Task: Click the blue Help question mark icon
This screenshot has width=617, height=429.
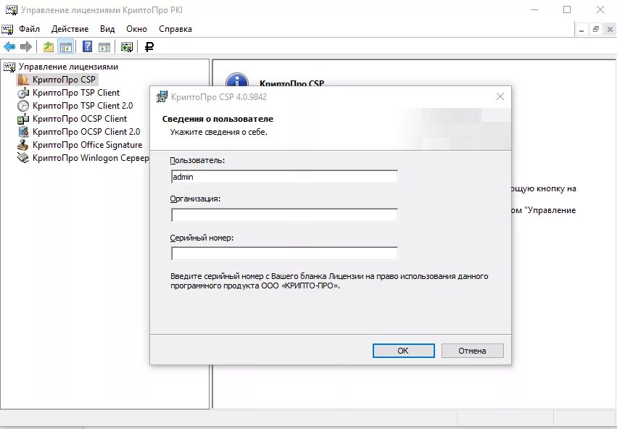Action: pyautogui.click(x=87, y=47)
